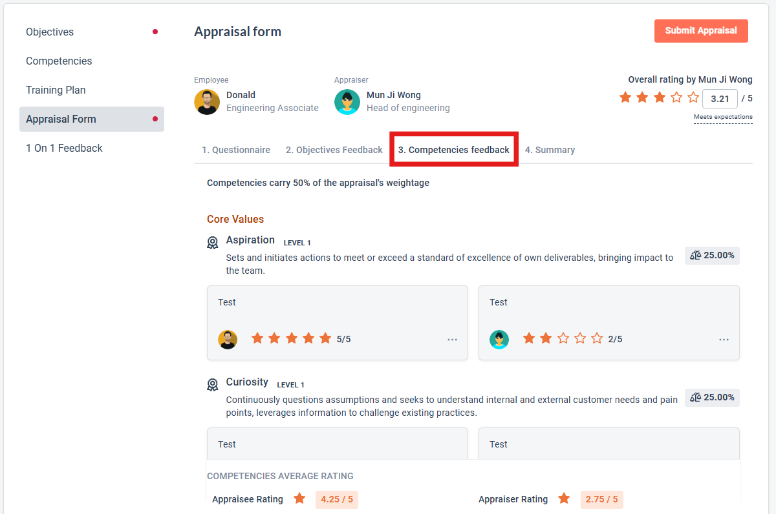Click employee avatar in Aspiration 5/5 card
The width and height of the screenshot is (776, 514).
(x=228, y=339)
